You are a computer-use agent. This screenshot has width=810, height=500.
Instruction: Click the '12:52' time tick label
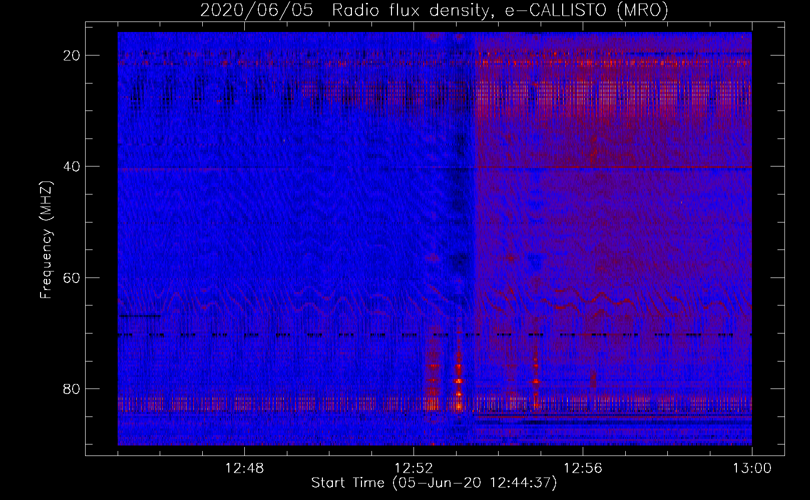(414, 468)
